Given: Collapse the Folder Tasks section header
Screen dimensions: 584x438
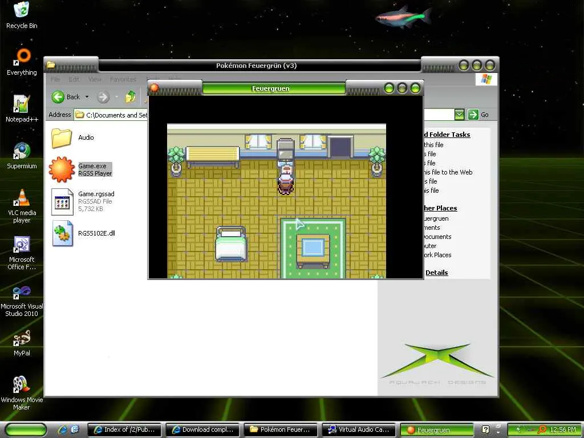Looking at the screenshot, I should click(447, 135).
